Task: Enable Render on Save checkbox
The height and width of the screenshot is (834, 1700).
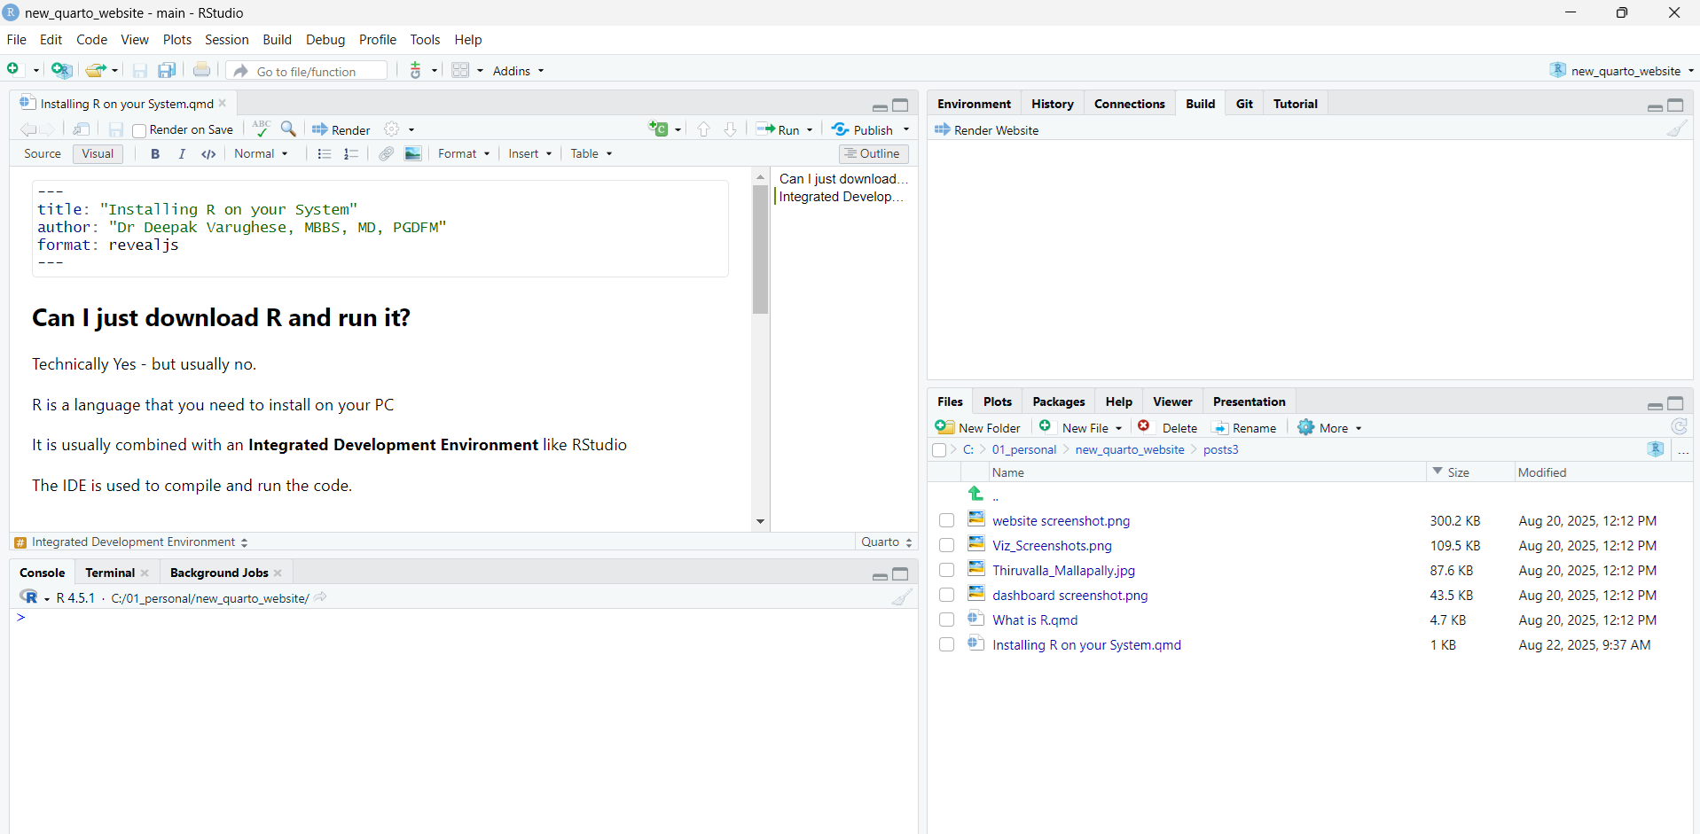Action: (x=139, y=131)
